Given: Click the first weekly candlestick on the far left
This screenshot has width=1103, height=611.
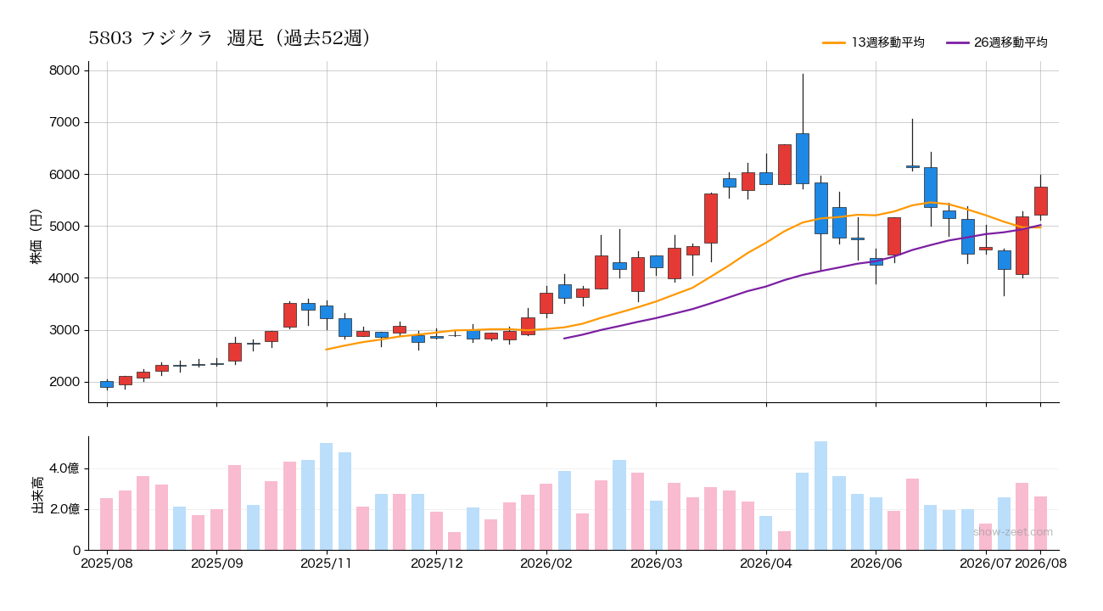Looking at the screenshot, I should pos(107,384).
